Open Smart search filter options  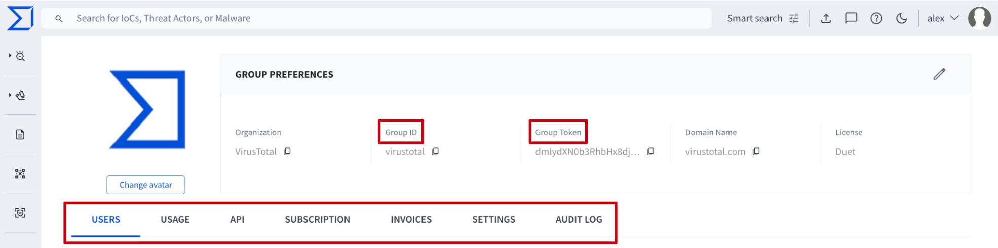coord(763,18)
